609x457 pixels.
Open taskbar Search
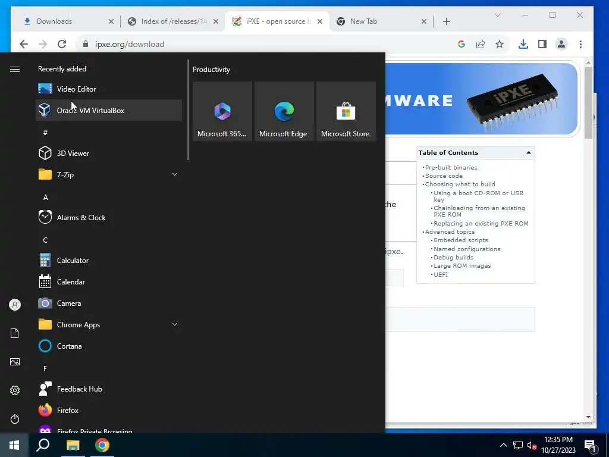[x=43, y=445]
